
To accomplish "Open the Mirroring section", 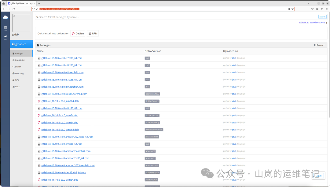I will click(18, 73).
